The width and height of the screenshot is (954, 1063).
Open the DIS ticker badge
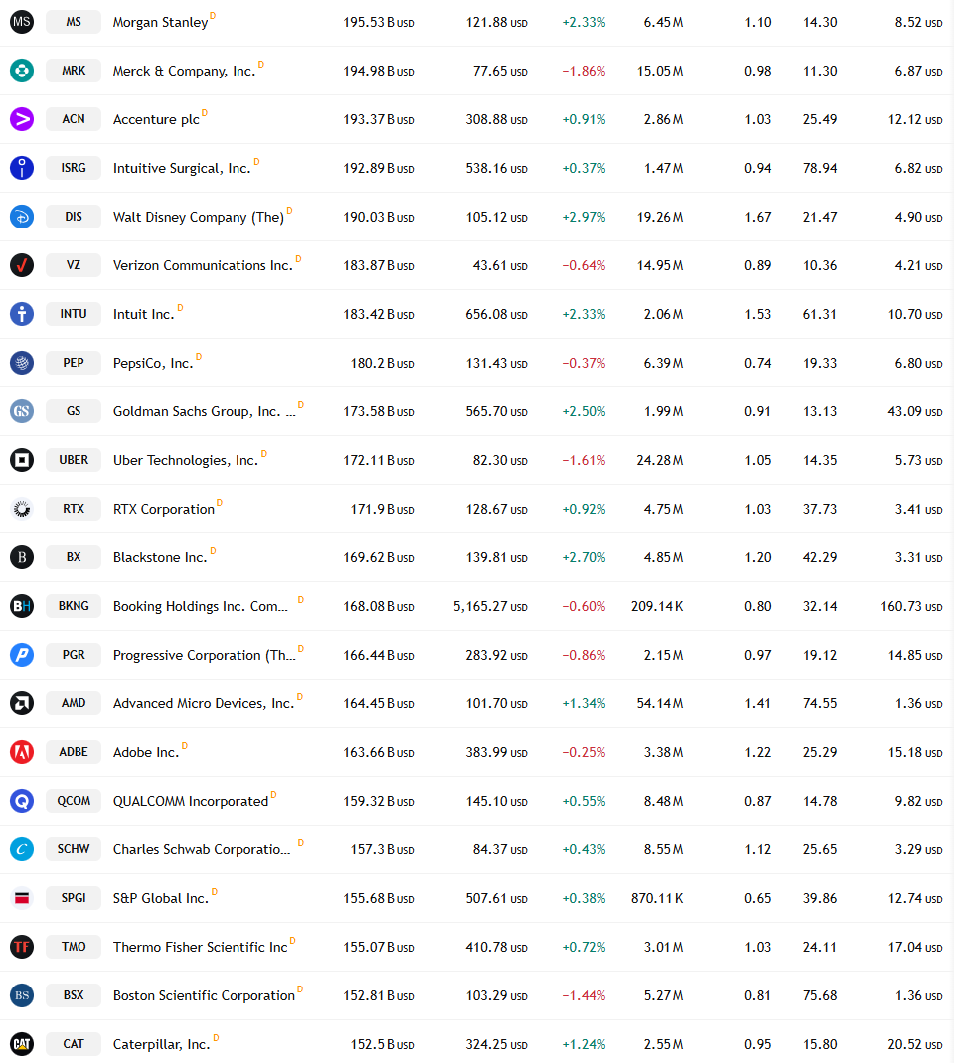pos(74,217)
